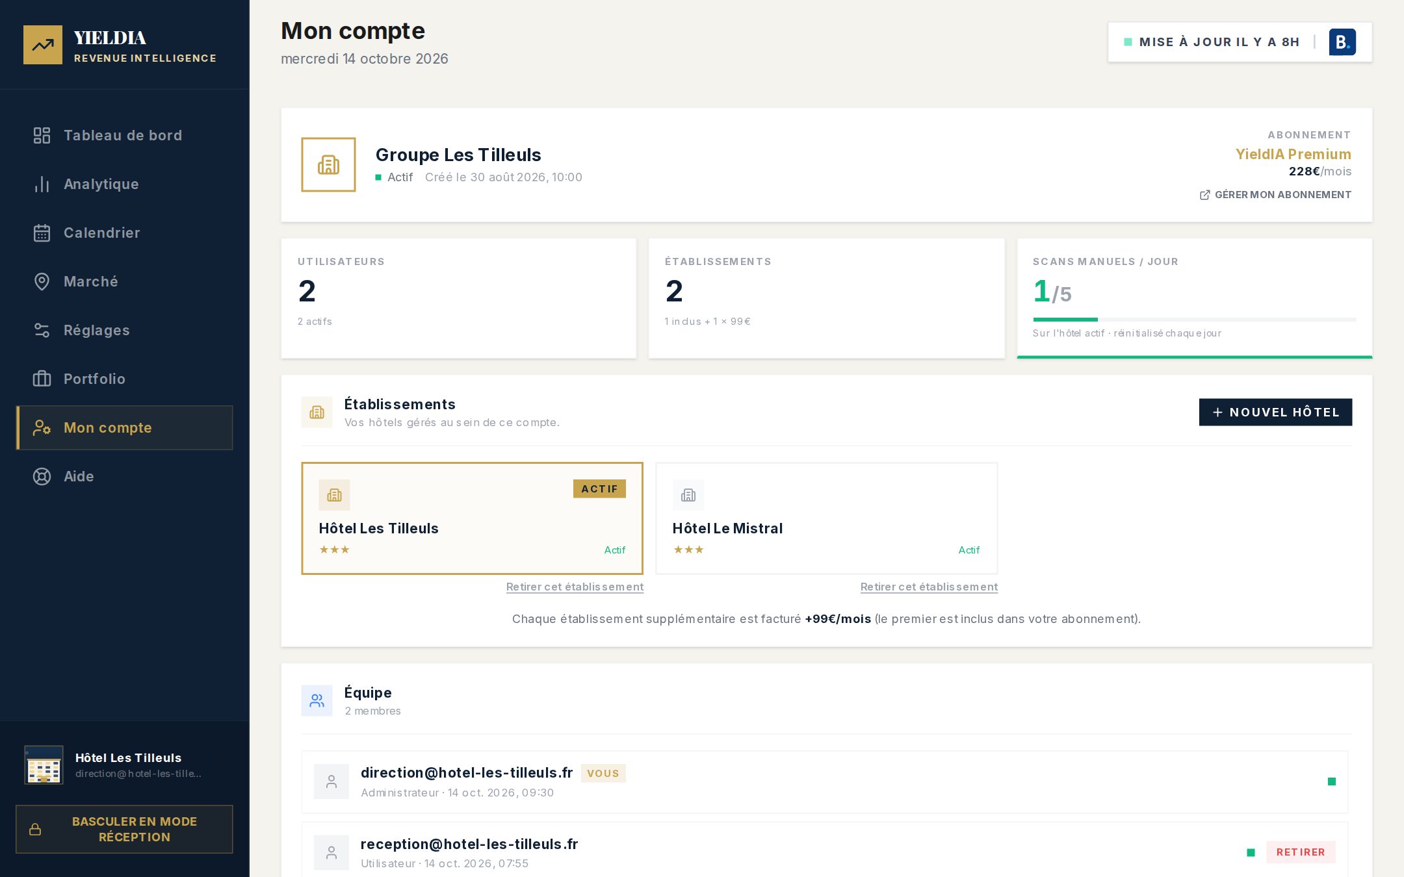Screen dimensions: 1404x877
Task: Open the Analytique section
Action: (x=124, y=184)
